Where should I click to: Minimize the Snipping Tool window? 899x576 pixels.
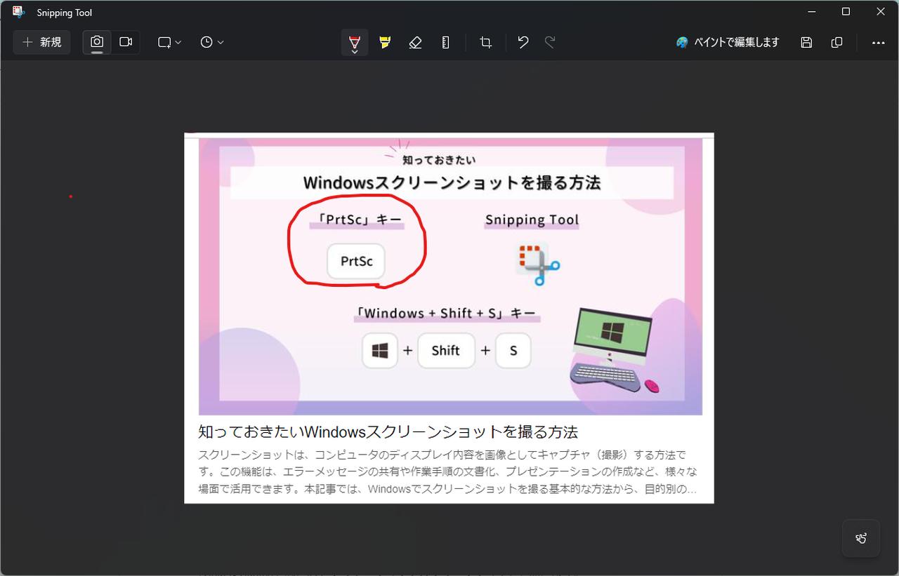812,12
